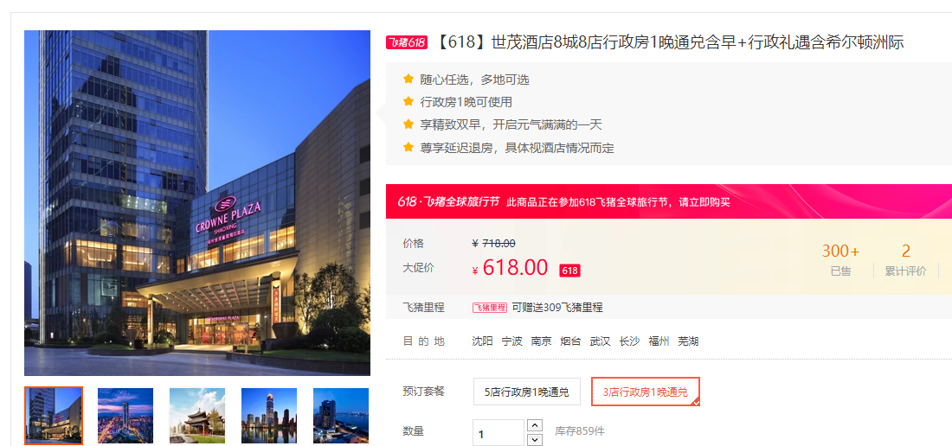Viewport: 952px width, 446px height.
Task: Open the 累计评价 reviews count
Action: (906, 260)
